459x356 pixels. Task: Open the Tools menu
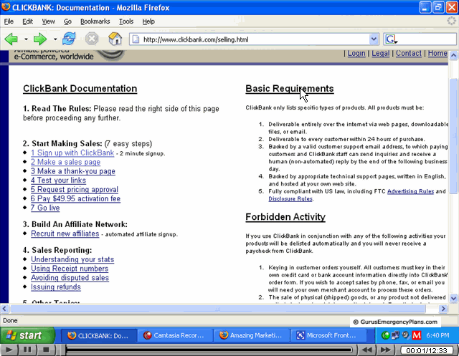126,21
